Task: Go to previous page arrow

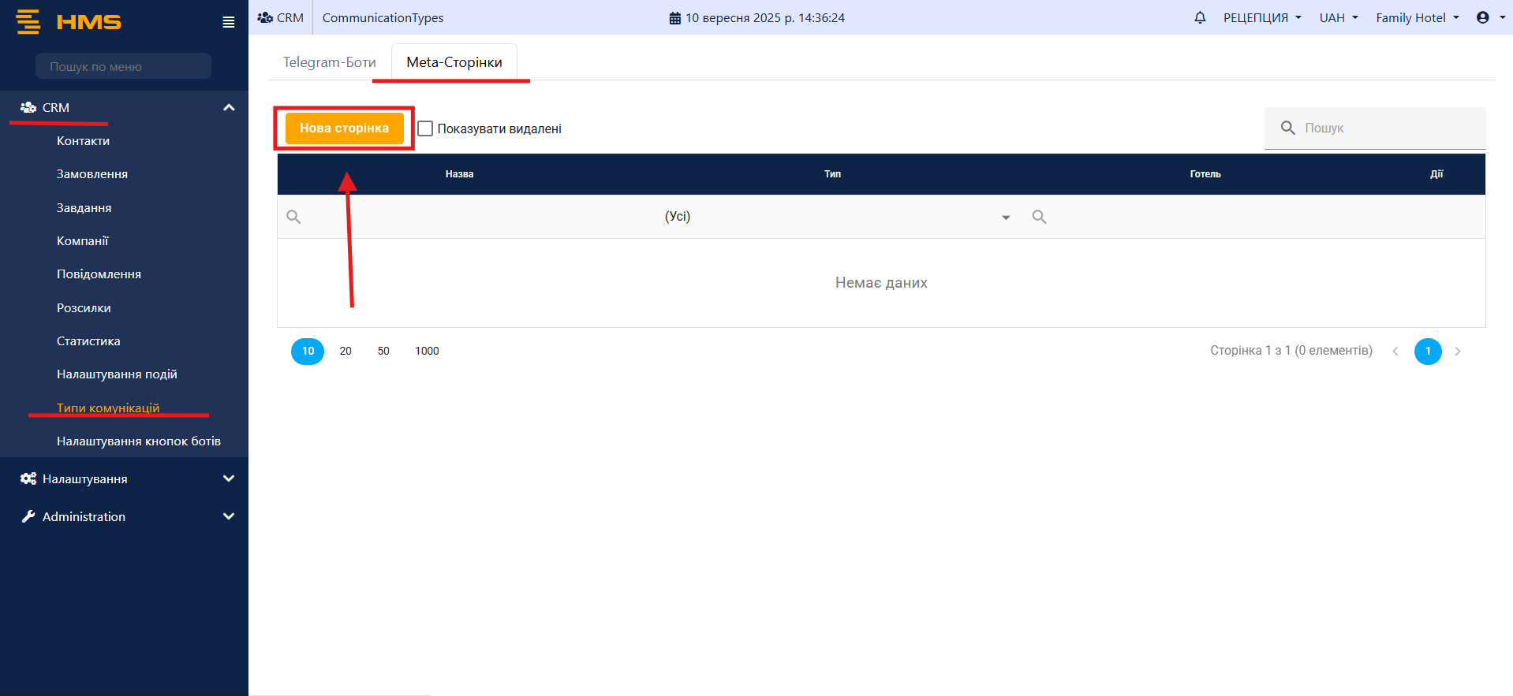Action: (1395, 352)
